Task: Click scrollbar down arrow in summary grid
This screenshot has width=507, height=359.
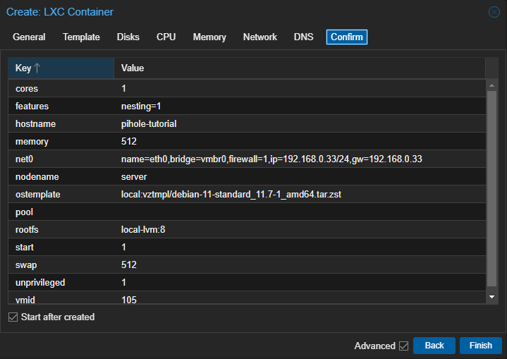Action: (491, 297)
